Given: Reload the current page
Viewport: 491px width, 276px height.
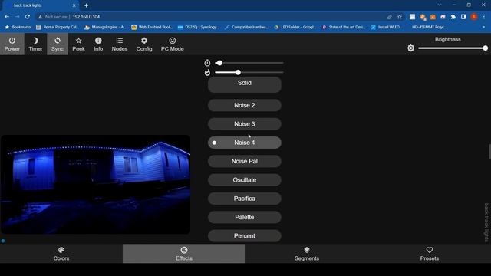Looking at the screenshot, I should pos(28,17).
